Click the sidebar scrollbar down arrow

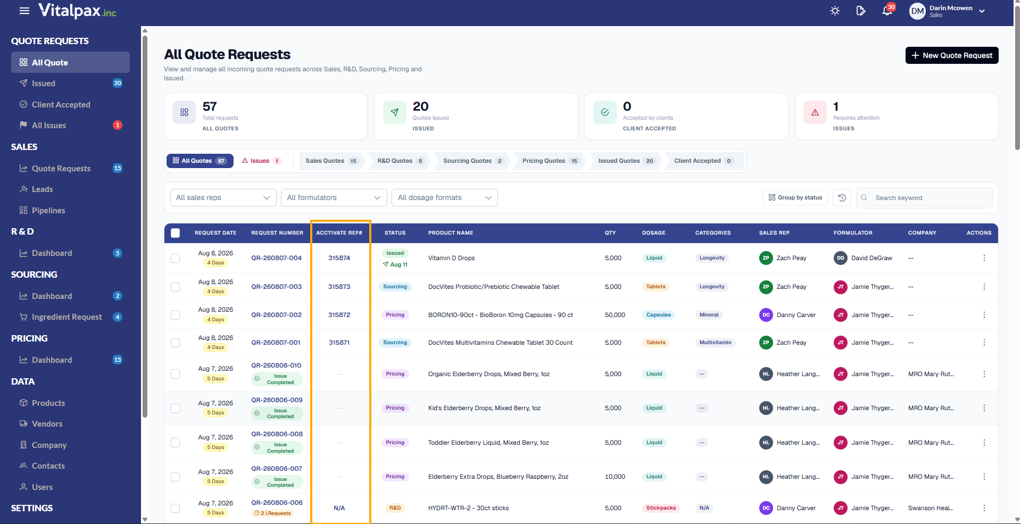point(145,519)
